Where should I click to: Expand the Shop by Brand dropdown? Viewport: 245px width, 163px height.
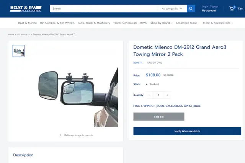click(x=162, y=23)
